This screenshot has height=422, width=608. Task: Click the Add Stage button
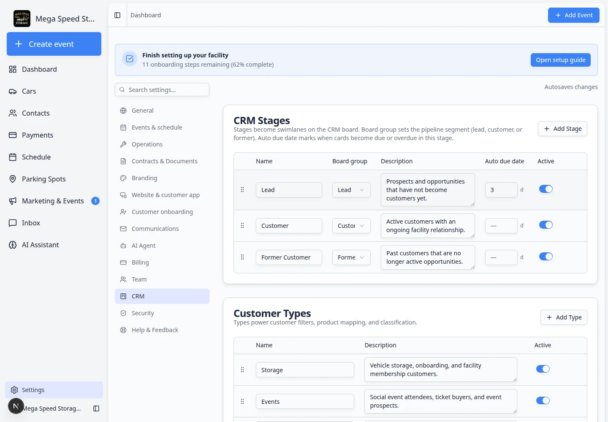click(562, 129)
